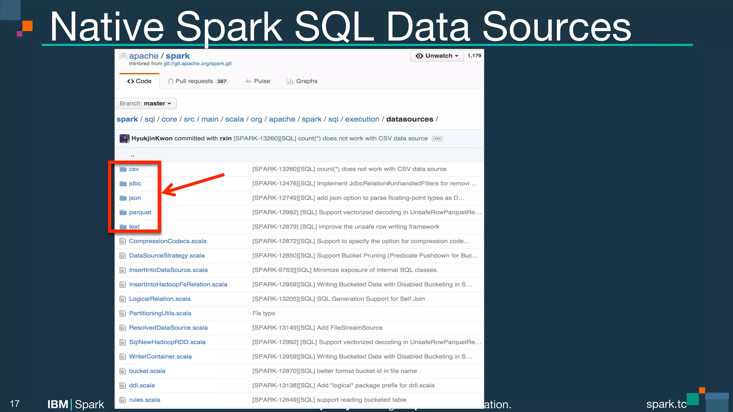Open the json folder link
Viewport: 733px width, 412px height.
click(135, 198)
